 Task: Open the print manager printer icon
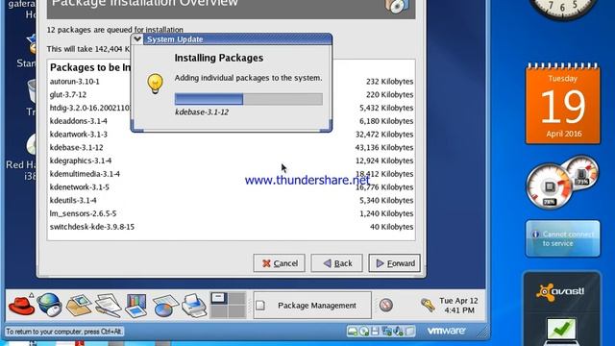coord(194,306)
